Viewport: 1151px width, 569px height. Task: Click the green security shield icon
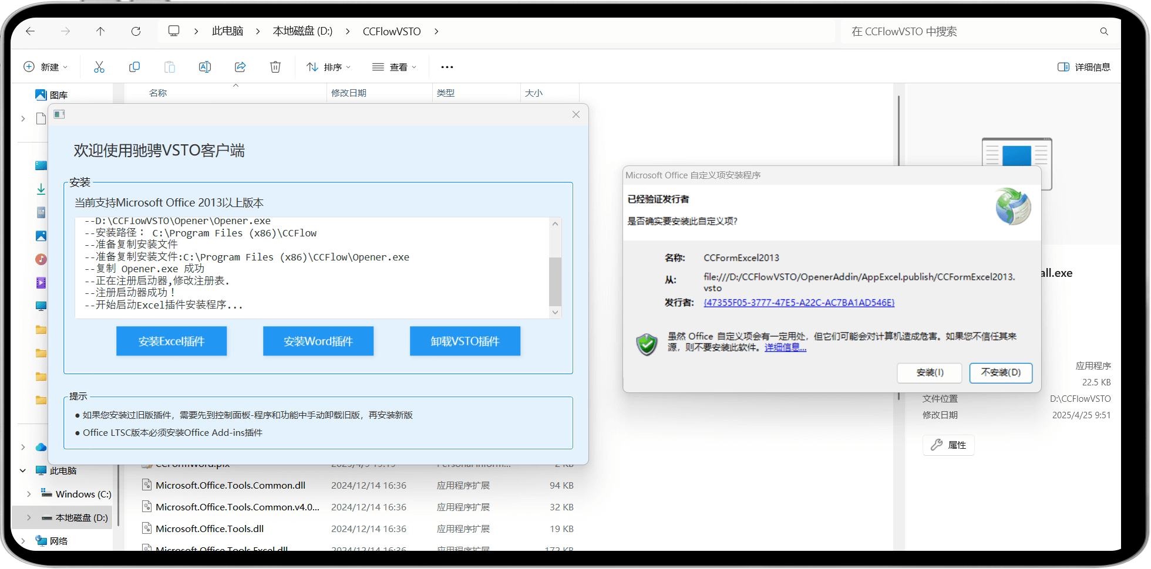[647, 344]
